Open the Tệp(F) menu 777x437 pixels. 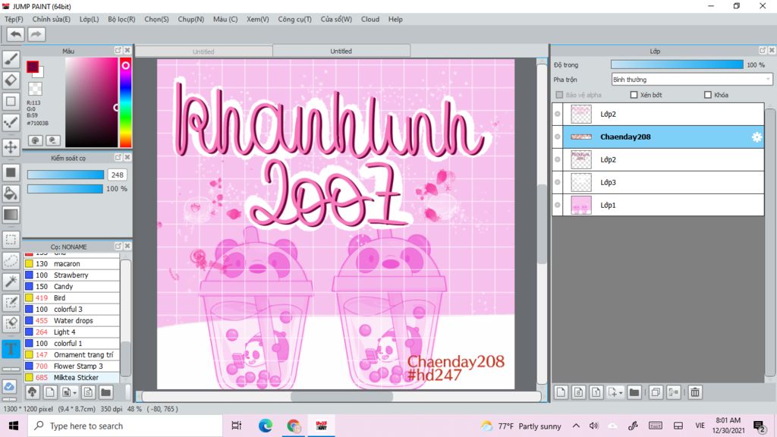pyautogui.click(x=14, y=19)
